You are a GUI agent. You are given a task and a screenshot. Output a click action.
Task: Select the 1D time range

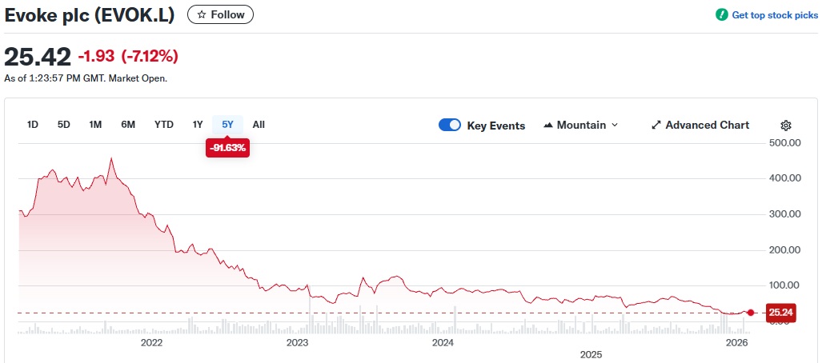coord(33,125)
